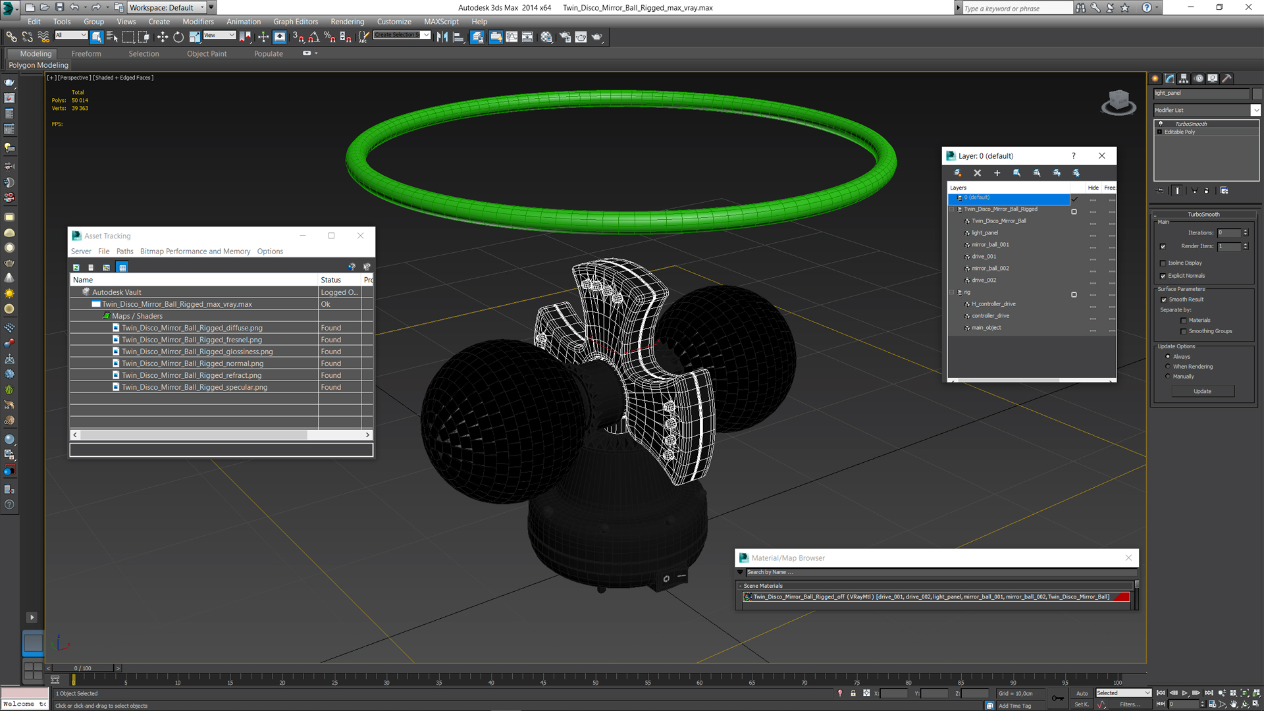1264x711 pixels.
Task: Toggle the 3D Snaps button
Action: pyautogui.click(x=298, y=37)
